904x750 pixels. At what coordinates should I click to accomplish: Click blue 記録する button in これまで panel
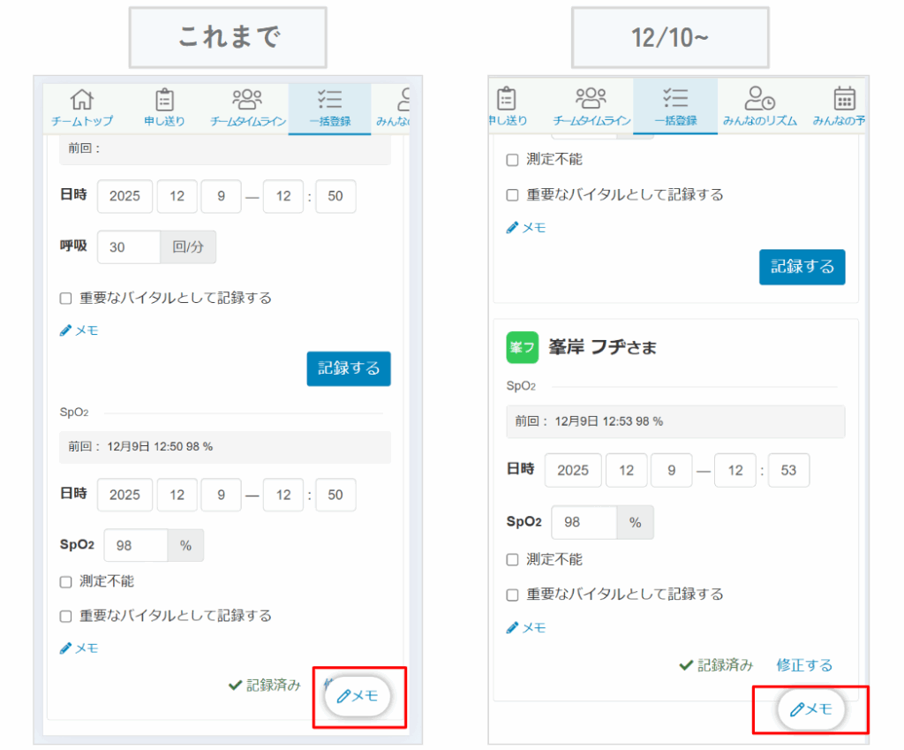[x=349, y=368]
